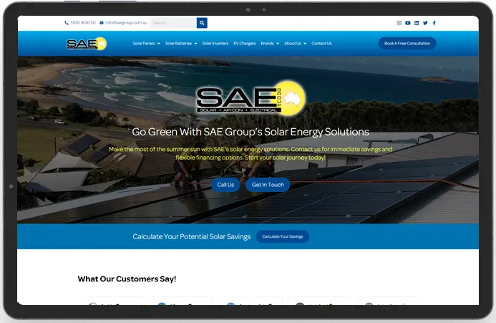
Task: Click Calculate Your Potential Solar Savings text
Action: point(191,236)
